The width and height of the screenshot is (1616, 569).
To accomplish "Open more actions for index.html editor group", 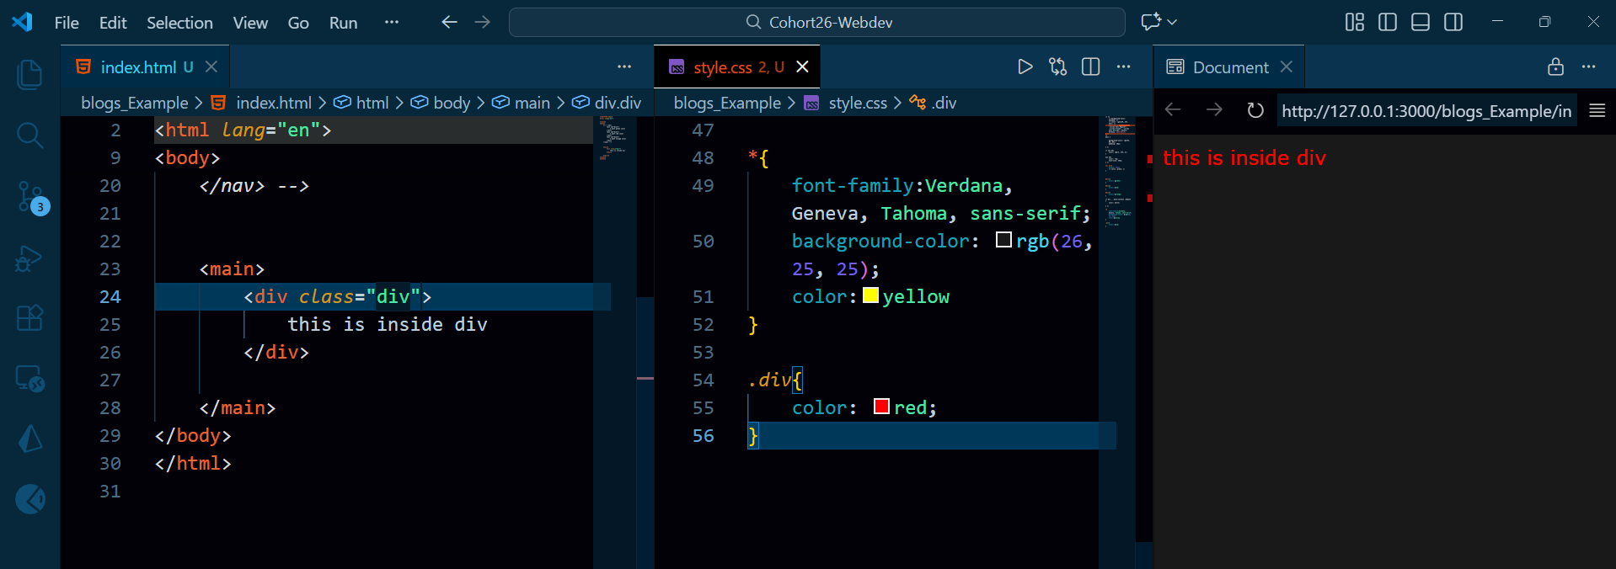I will 623,67.
